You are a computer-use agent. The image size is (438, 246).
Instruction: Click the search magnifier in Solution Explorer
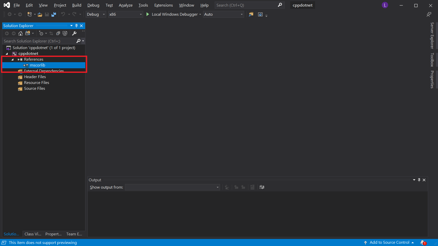pos(78,41)
